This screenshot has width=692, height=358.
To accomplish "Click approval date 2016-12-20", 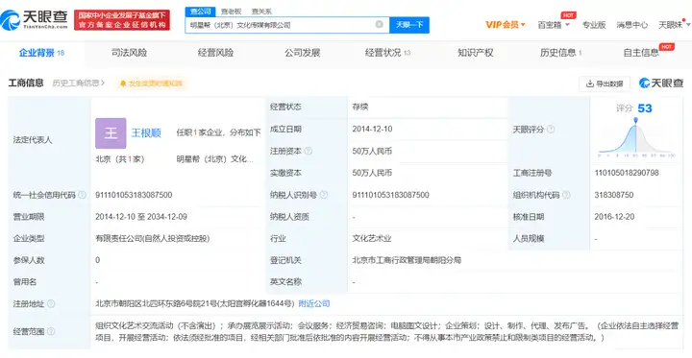I will point(614,217).
